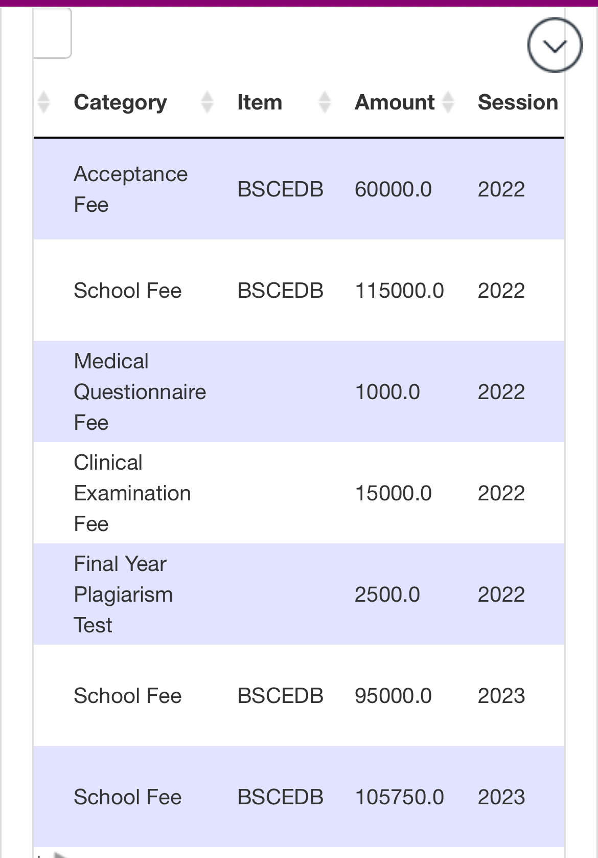Click the empty box at top left
The height and width of the screenshot is (858, 598).
(52, 33)
